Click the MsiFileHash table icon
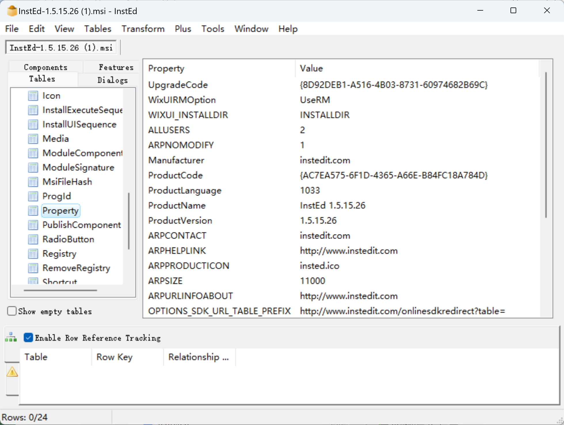564x425 pixels. (x=33, y=182)
